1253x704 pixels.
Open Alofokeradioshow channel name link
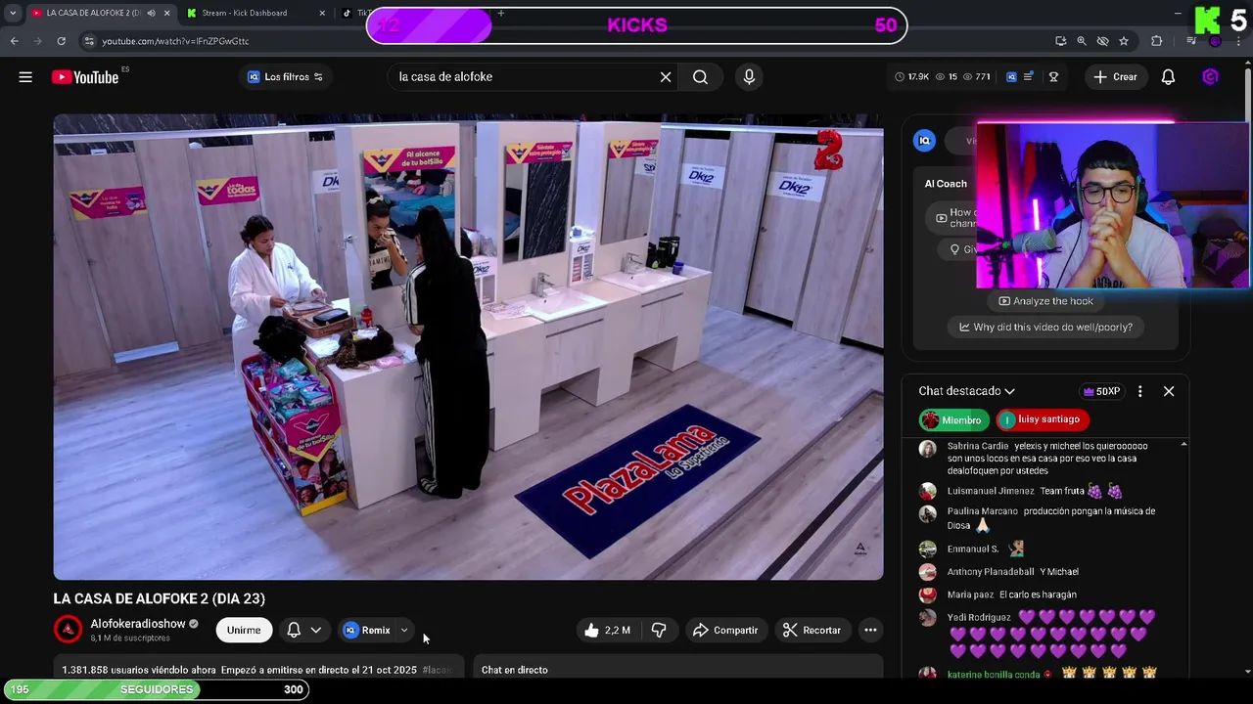138,624
